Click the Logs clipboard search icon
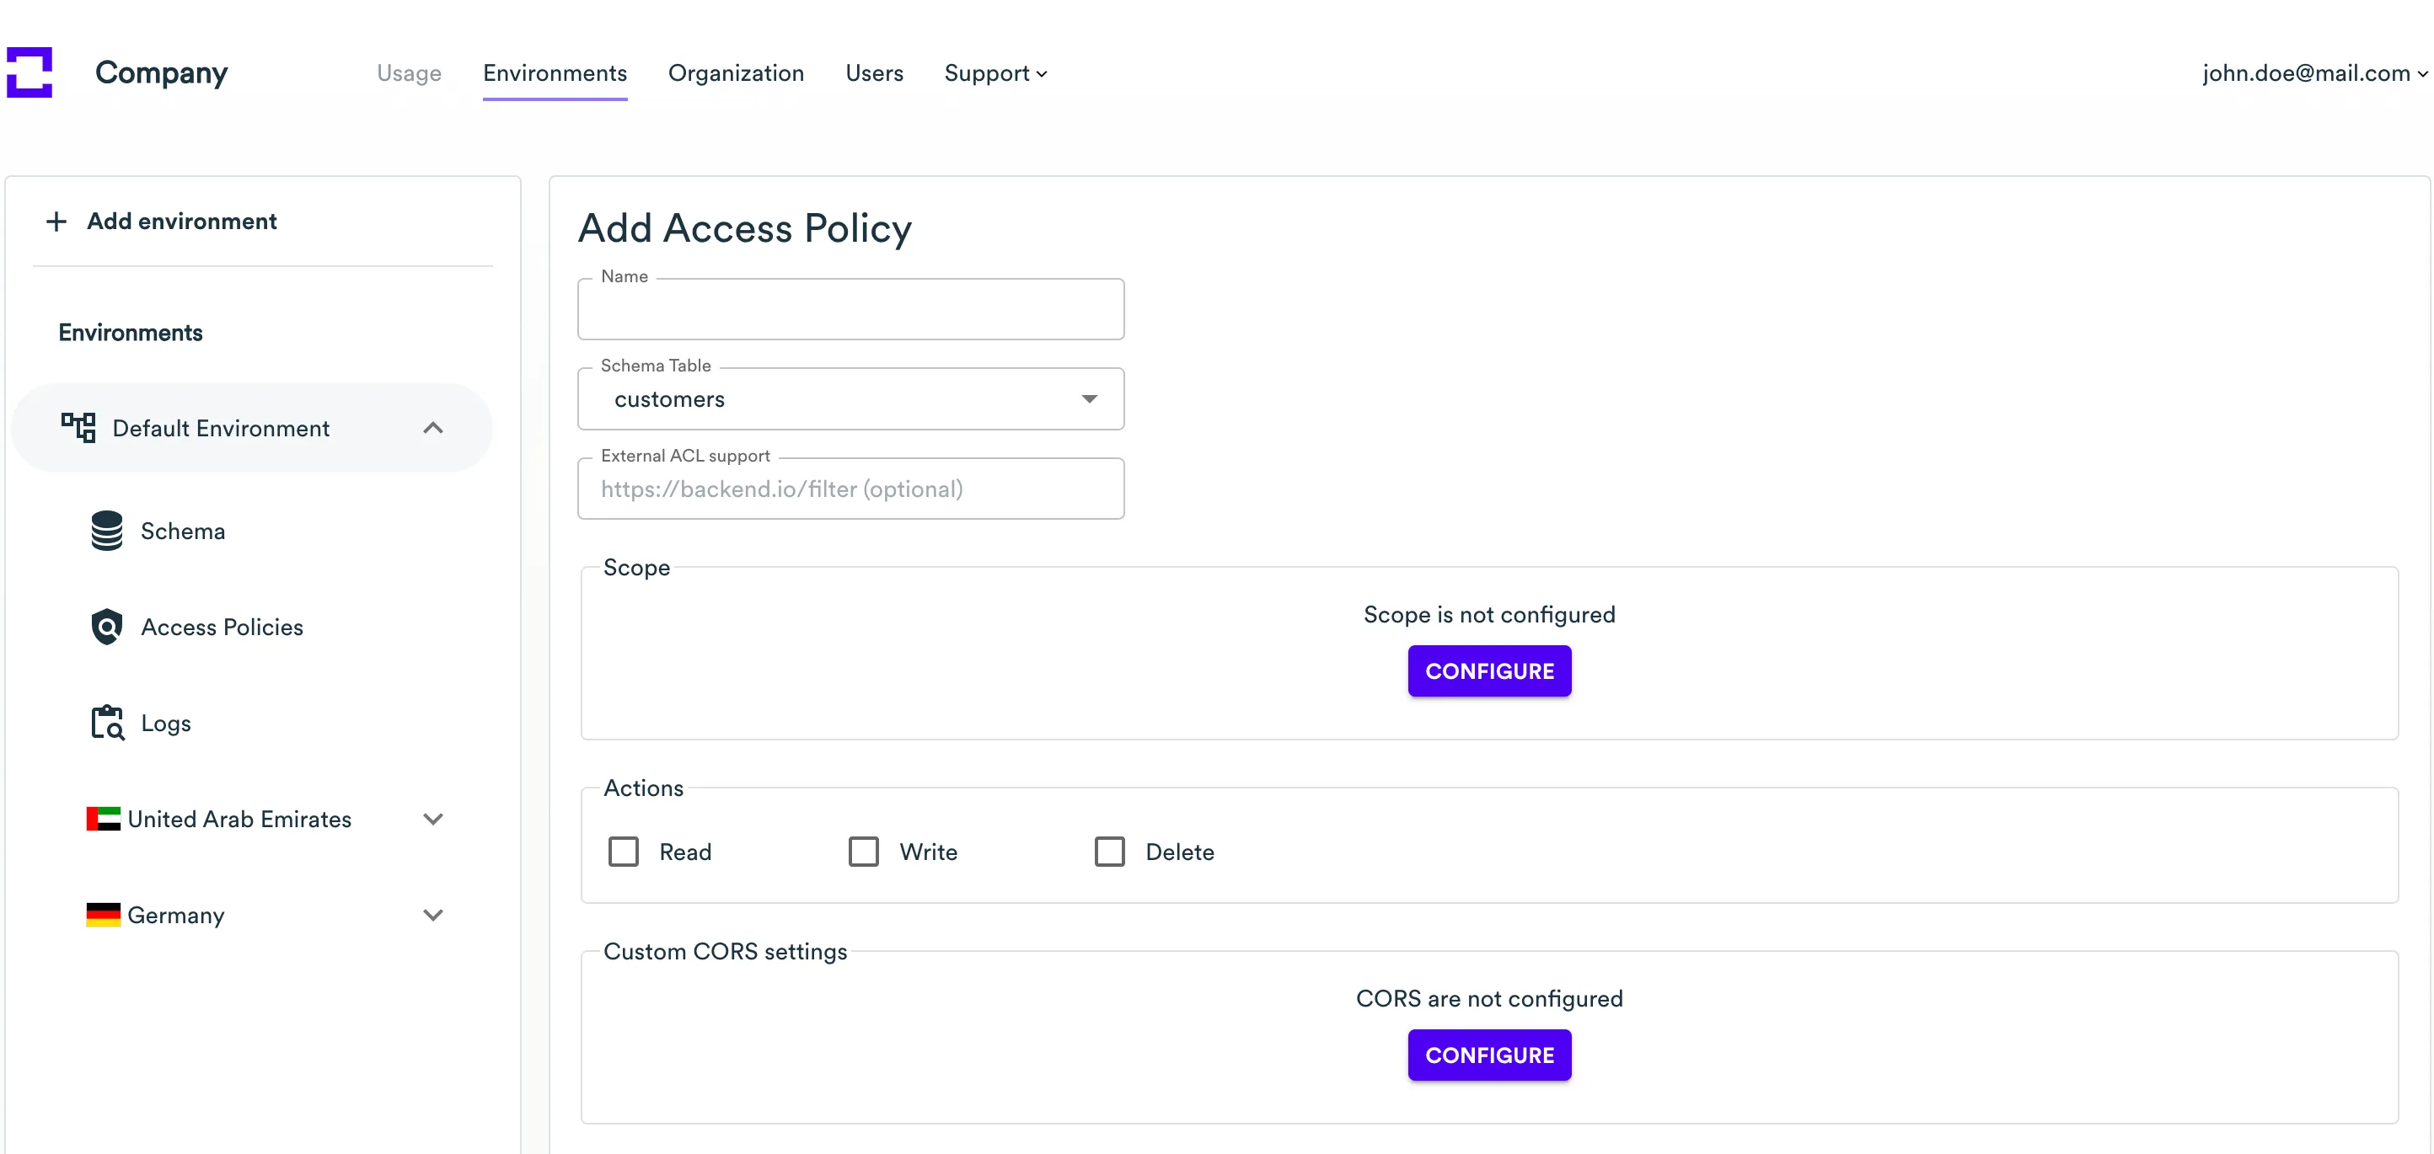The image size is (2434, 1154). pyautogui.click(x=107, y=723)
